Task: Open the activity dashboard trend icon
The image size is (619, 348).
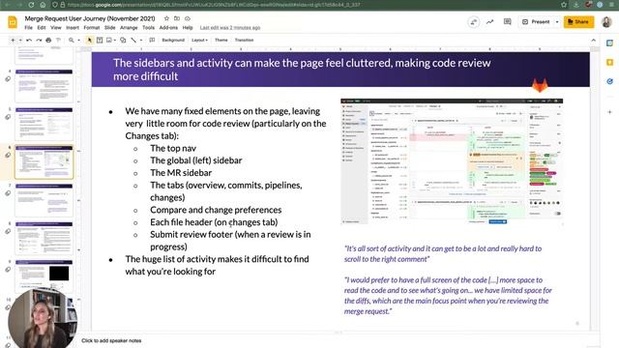Action: coord(490,22)
